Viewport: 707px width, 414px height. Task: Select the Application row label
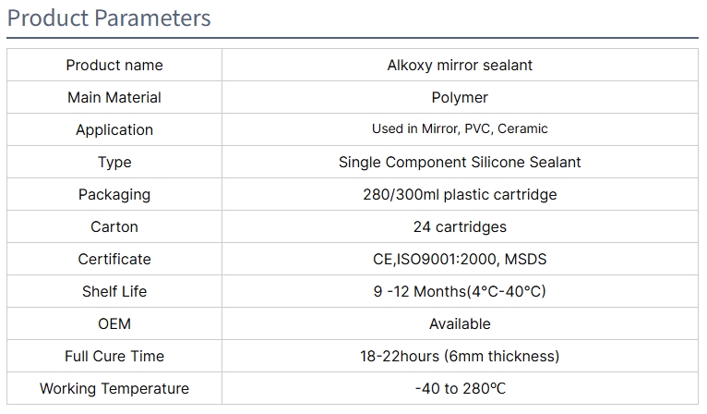pos(114,130)
